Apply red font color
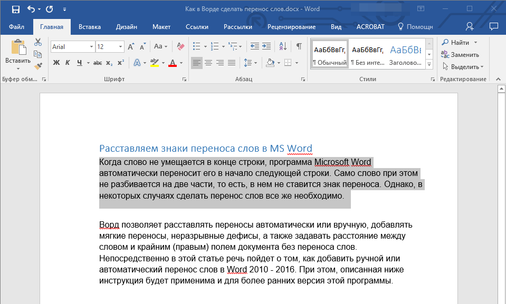506x304 pixels. [x=173, y=63]
